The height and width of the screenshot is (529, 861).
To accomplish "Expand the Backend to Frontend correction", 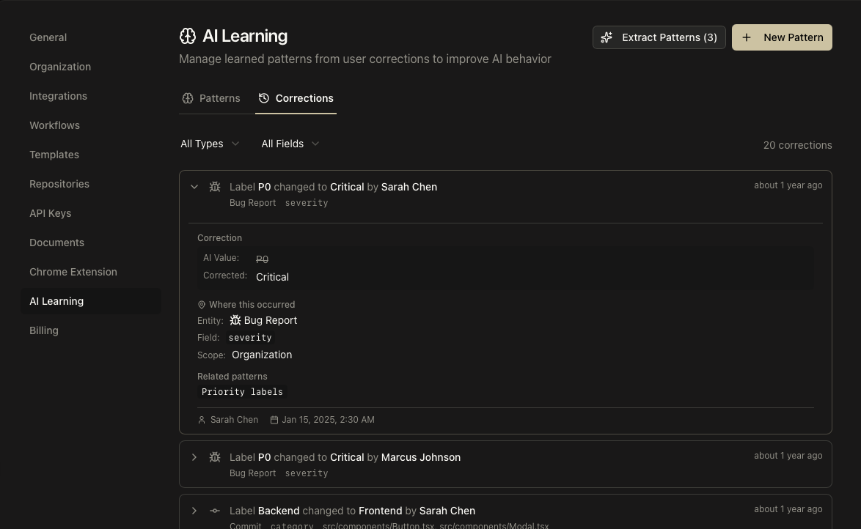I will click(x=194, y=511).
